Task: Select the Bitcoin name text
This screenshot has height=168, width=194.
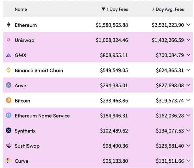Action: pyautogui.click(x=22, y=101)
